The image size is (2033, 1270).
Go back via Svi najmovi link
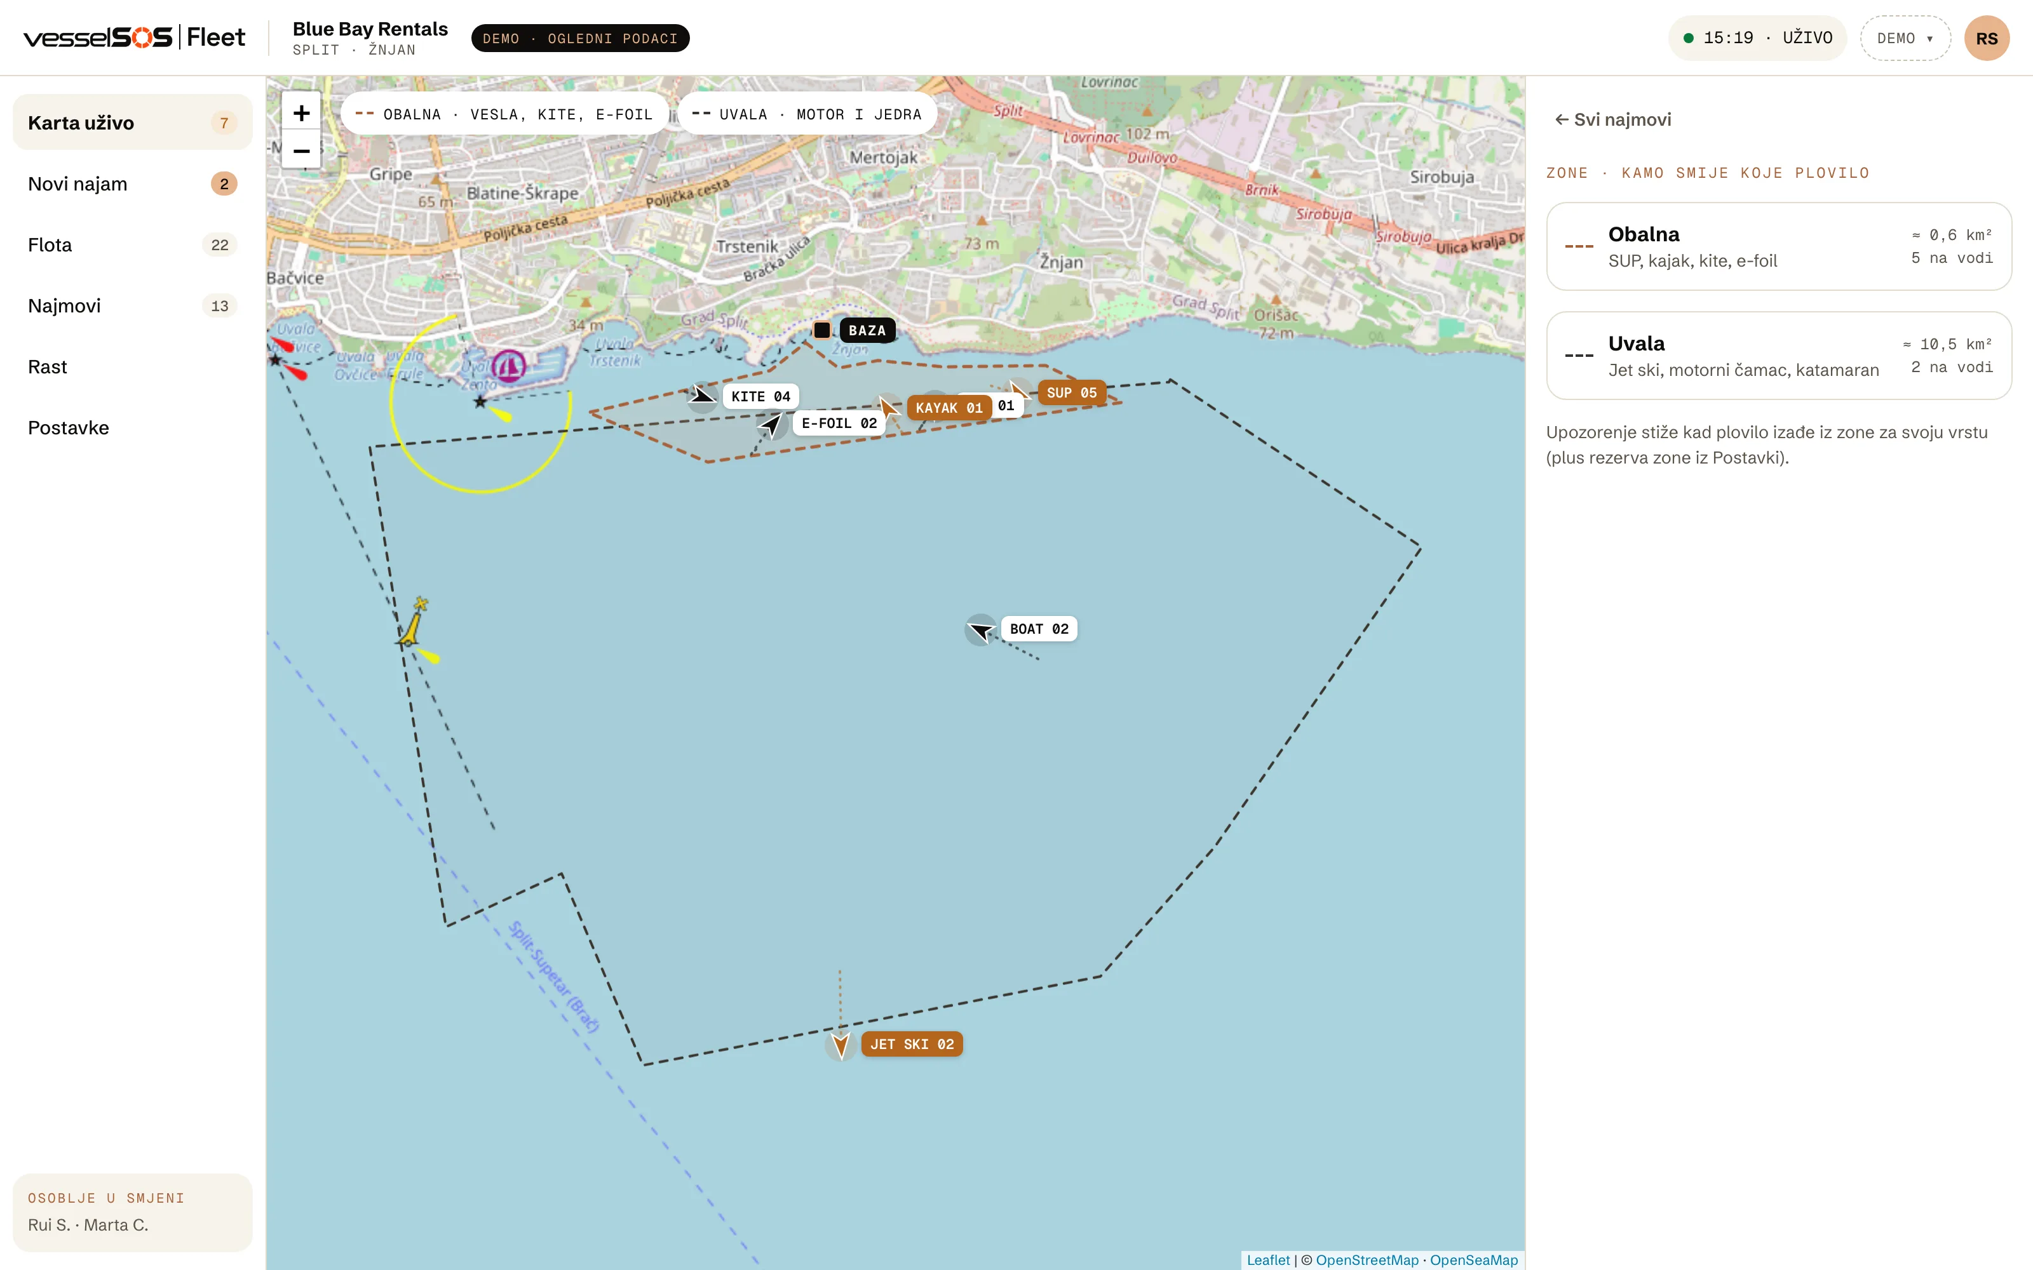[1613, 119]
